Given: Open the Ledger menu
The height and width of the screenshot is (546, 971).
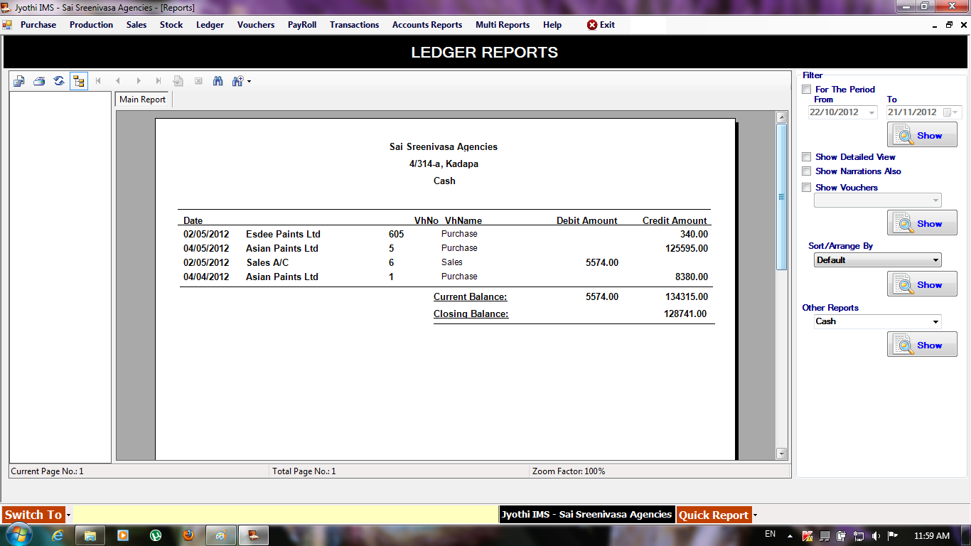Looking at the screenshot, I should [x=210, y=25].
